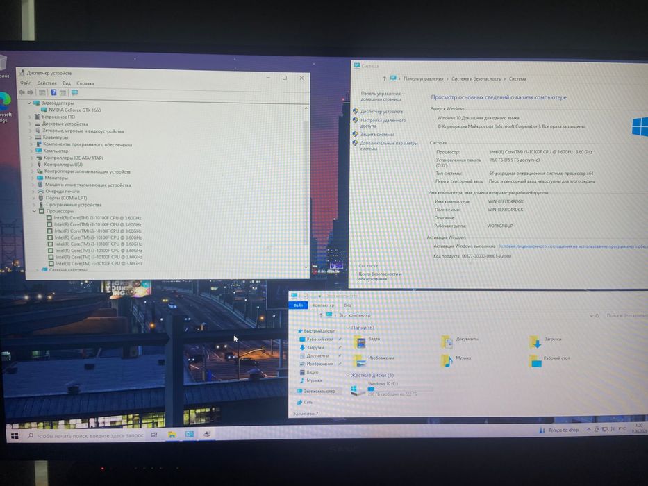The height and width of the screenshot is (486, 648).
Task: Open Центр безопасности и обслуживания link
Action: (380, 276)
